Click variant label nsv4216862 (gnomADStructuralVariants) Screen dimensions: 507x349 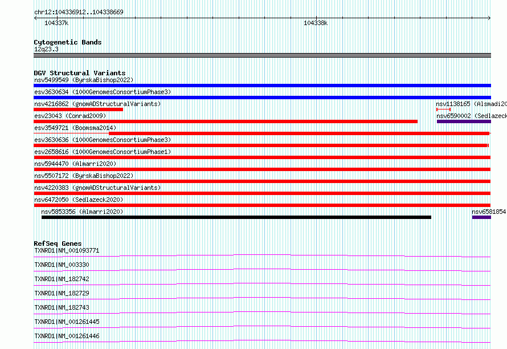coord(97,104)
